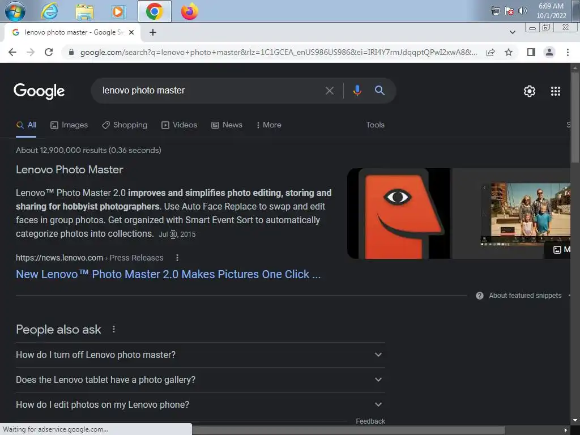Click Chrome icon in the taskbar

[x=154, y=11]
